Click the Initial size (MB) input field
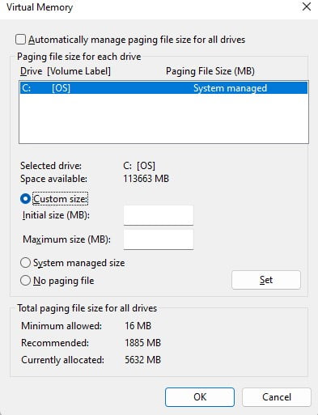This screenshot has height=415, width=318. (x=159, y=215)
